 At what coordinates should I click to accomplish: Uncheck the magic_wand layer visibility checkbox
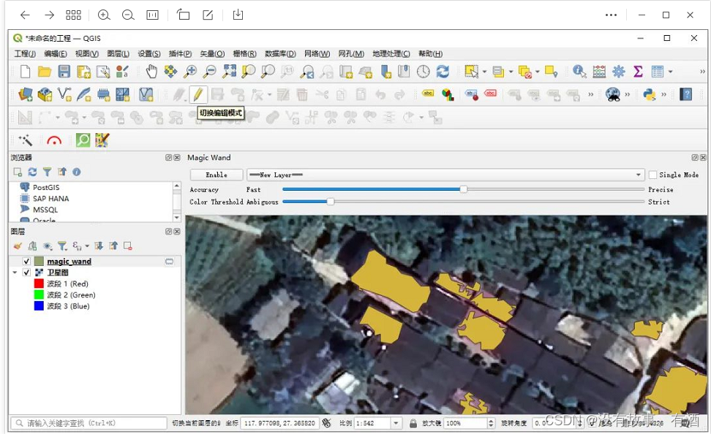tap(27, 262)
